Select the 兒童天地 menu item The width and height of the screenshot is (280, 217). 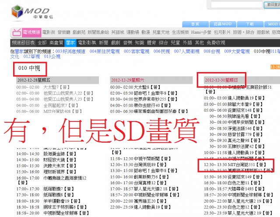point(161,32)
